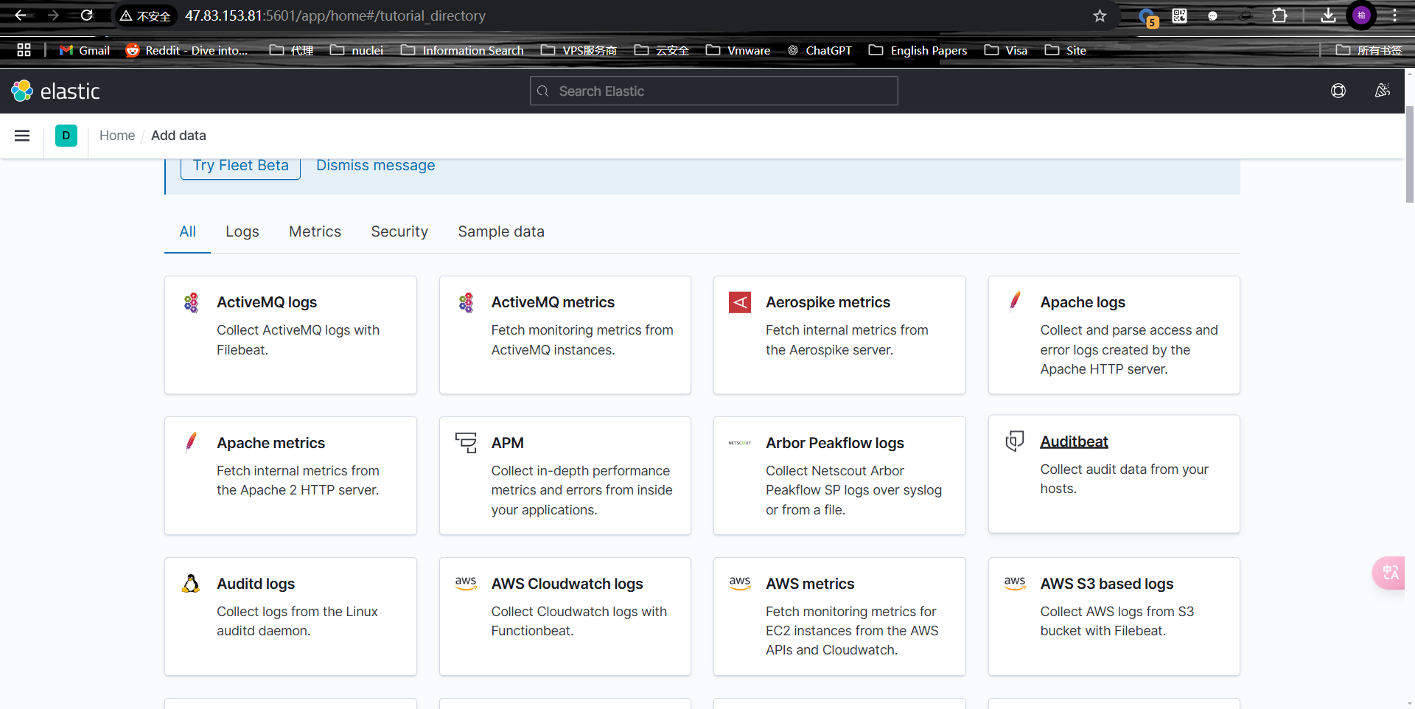Switch to the Logs tab
The height and width of the screenshot is (709, 1415).
242,231
